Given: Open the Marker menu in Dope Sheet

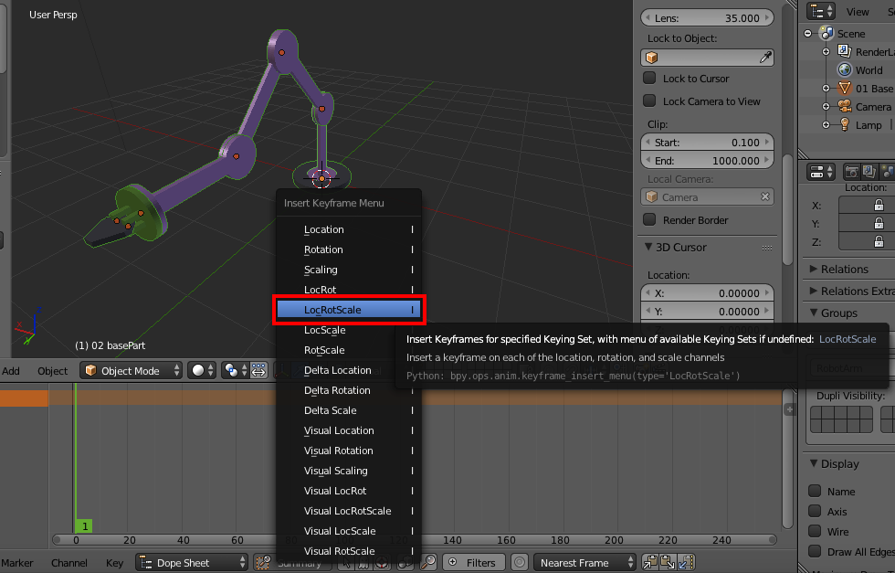Looking at the screenshot, I should coord(16,563).
